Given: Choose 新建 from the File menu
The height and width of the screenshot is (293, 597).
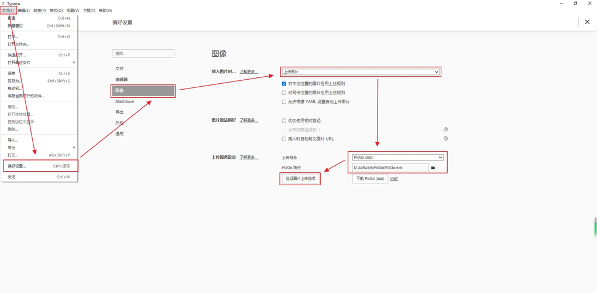Looking at the screenshot, I should point(39,18).
